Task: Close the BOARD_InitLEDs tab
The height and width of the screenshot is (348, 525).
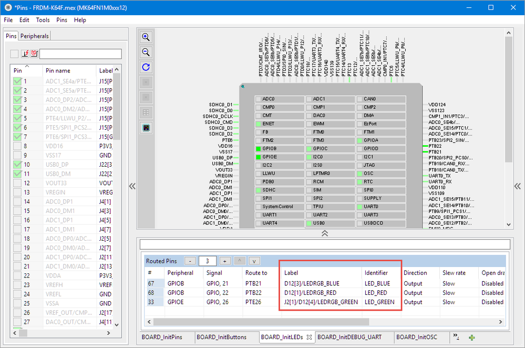Action: click(x=310, y=337)
